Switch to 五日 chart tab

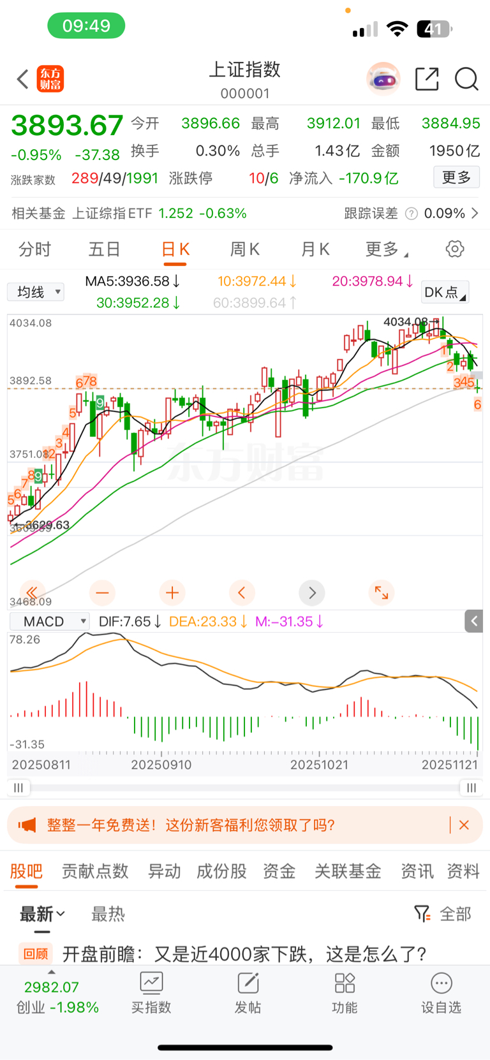(x=104, y=249)
